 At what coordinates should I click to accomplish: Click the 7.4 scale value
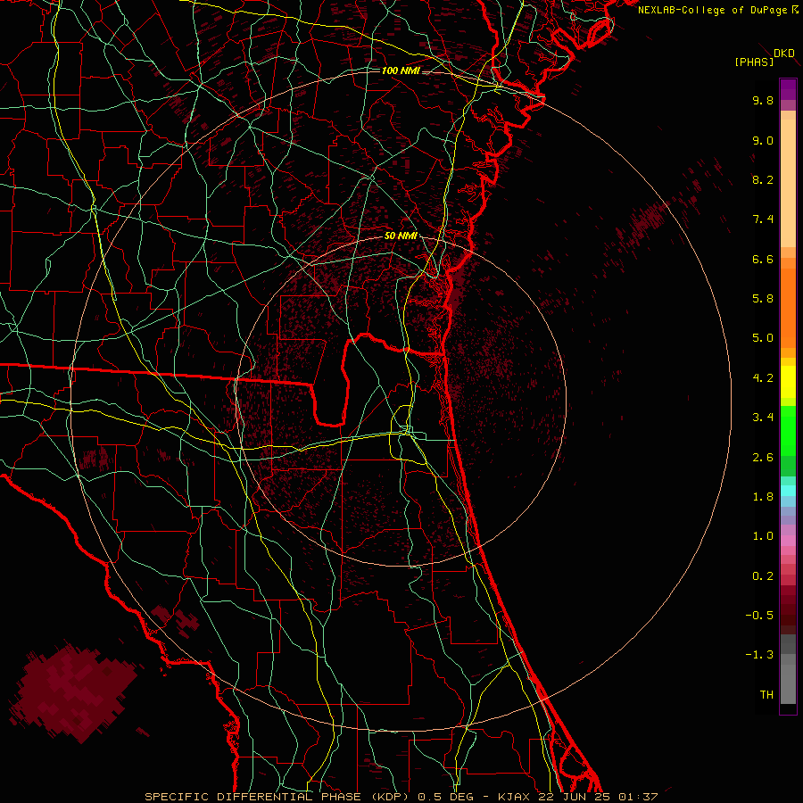tap(763, 219)
